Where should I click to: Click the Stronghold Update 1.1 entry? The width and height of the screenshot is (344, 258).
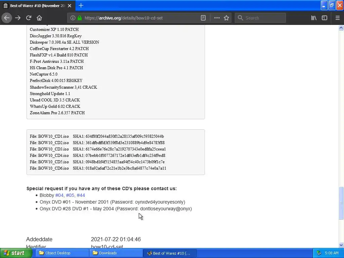50,93
